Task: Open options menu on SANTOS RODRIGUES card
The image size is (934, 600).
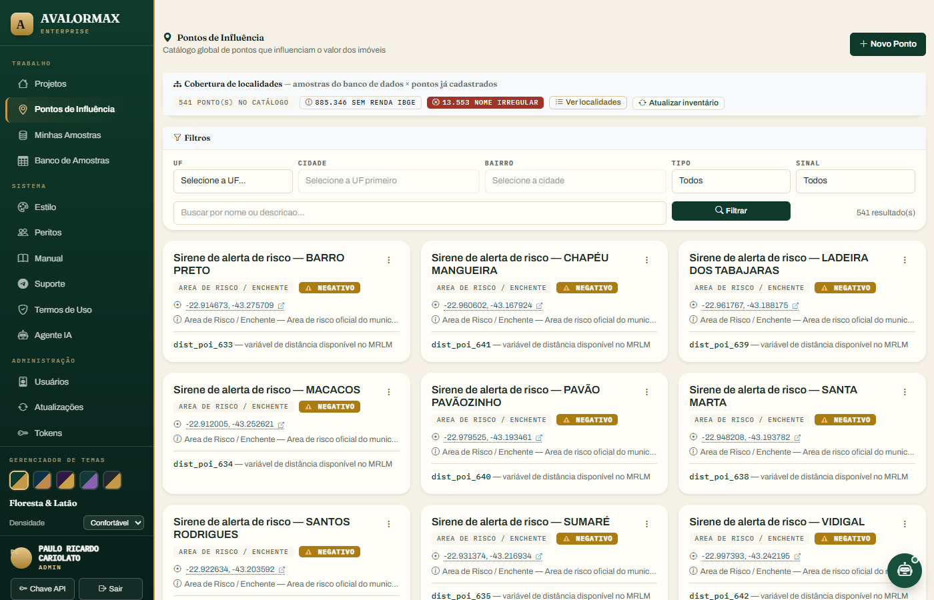Action: 388,524
